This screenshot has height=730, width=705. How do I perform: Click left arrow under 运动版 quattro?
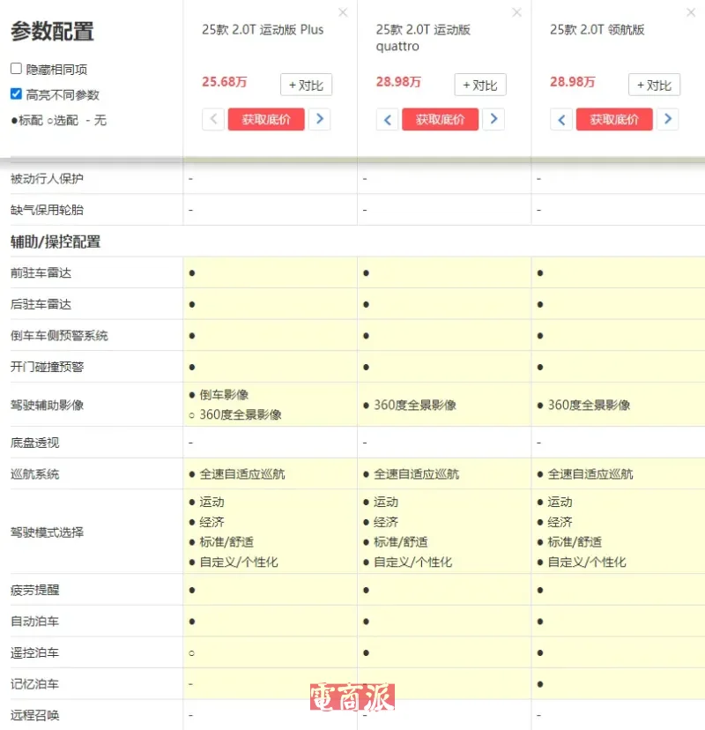tap(388, 119)
